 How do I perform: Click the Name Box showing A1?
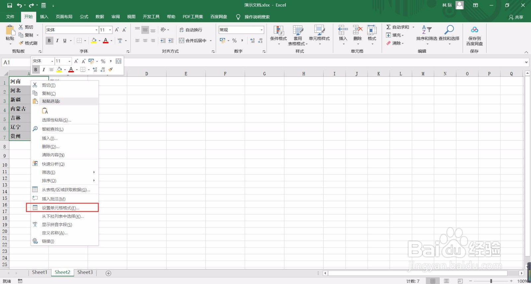[16, 62]
